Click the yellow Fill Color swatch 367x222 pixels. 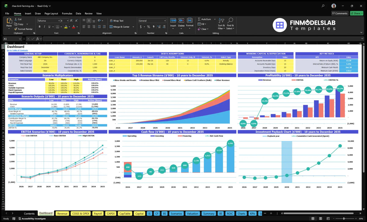coord(66,27)
